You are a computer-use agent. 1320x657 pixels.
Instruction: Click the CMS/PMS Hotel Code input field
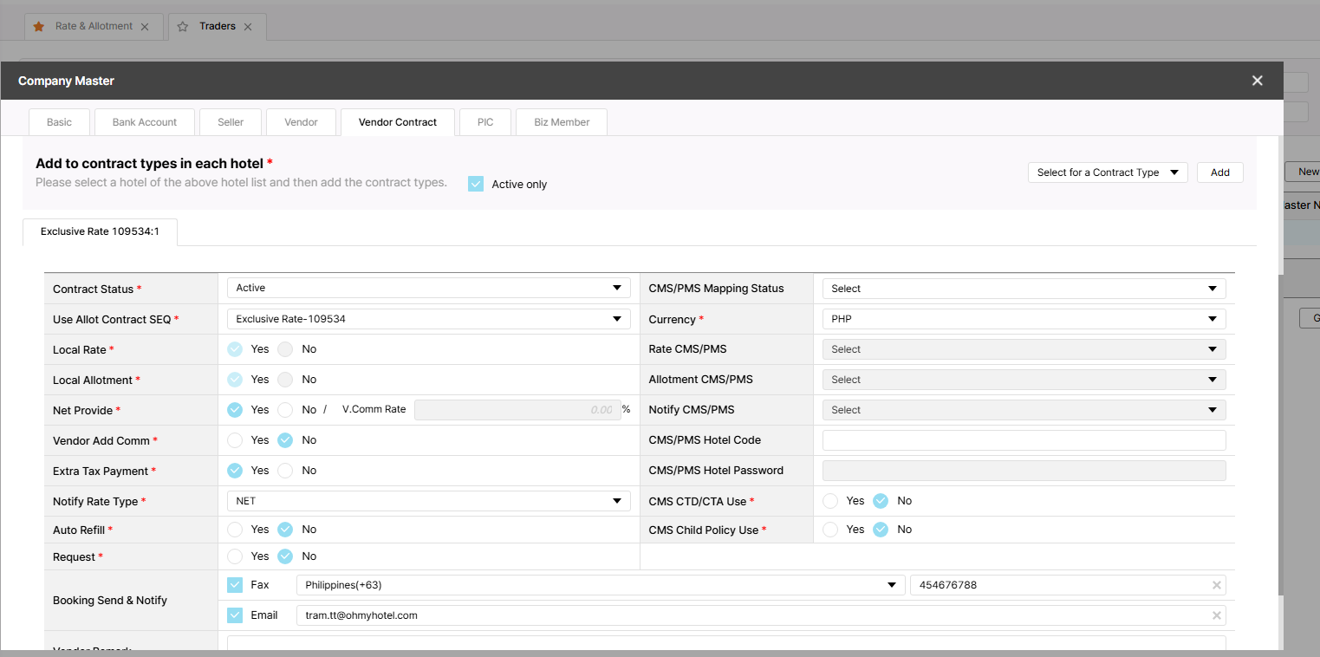pyautogui.click(x=1023, y=440)
